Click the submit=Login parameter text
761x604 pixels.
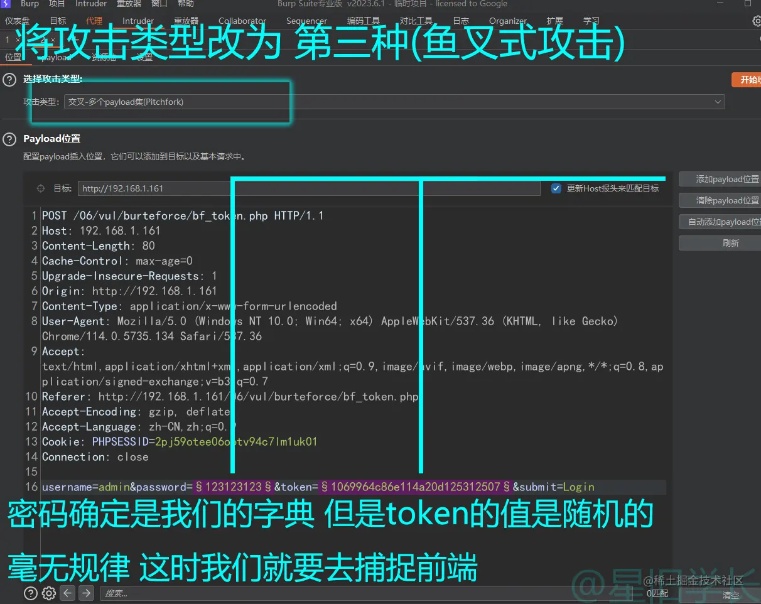click(556, 487)
